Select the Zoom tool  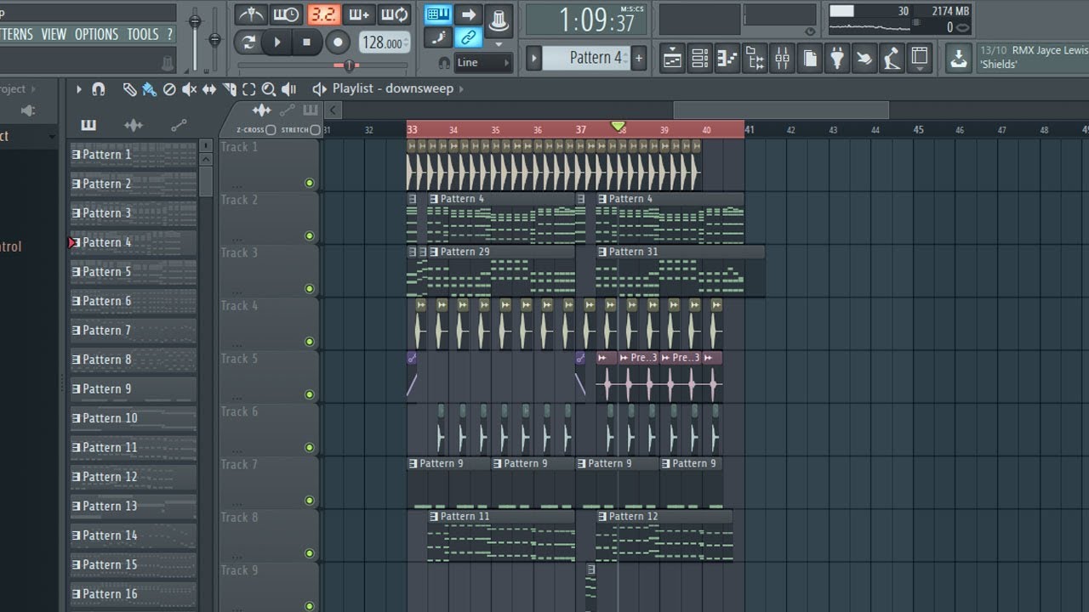(269, 89)
